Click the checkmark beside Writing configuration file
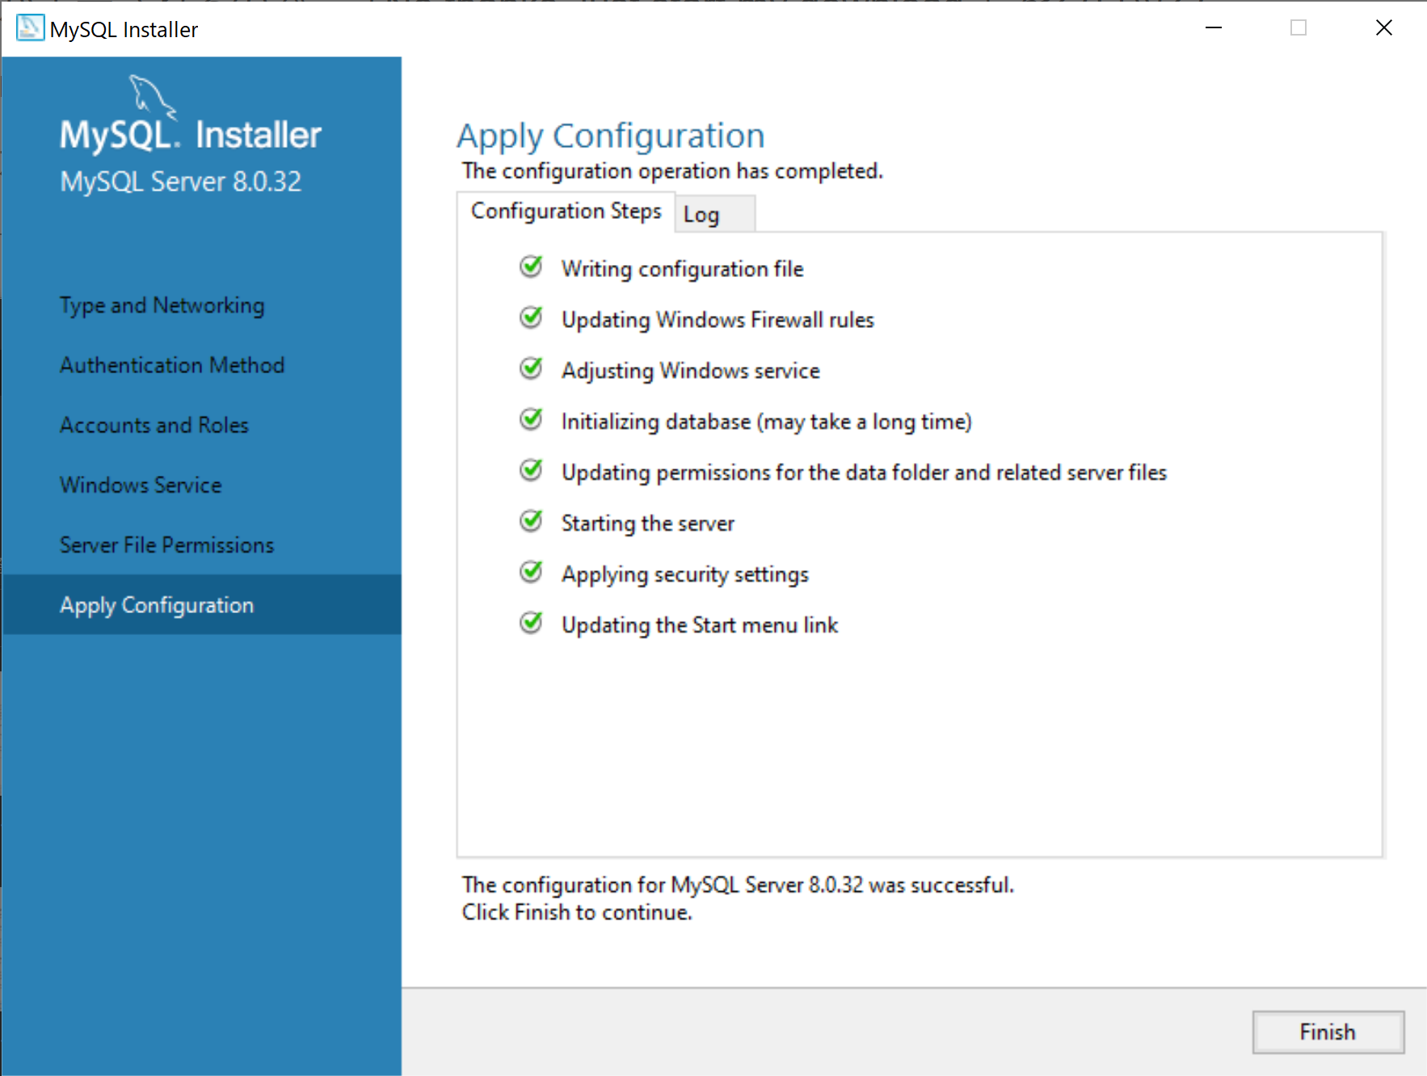 [531, 267]
